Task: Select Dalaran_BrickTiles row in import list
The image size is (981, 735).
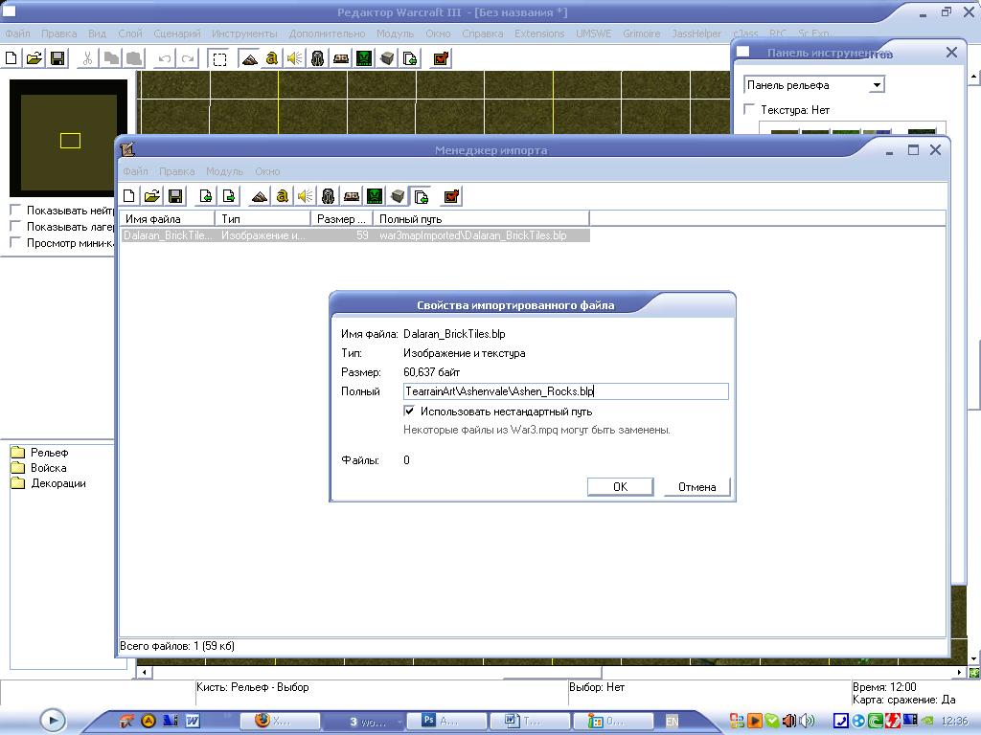Action: click(354, 235)
